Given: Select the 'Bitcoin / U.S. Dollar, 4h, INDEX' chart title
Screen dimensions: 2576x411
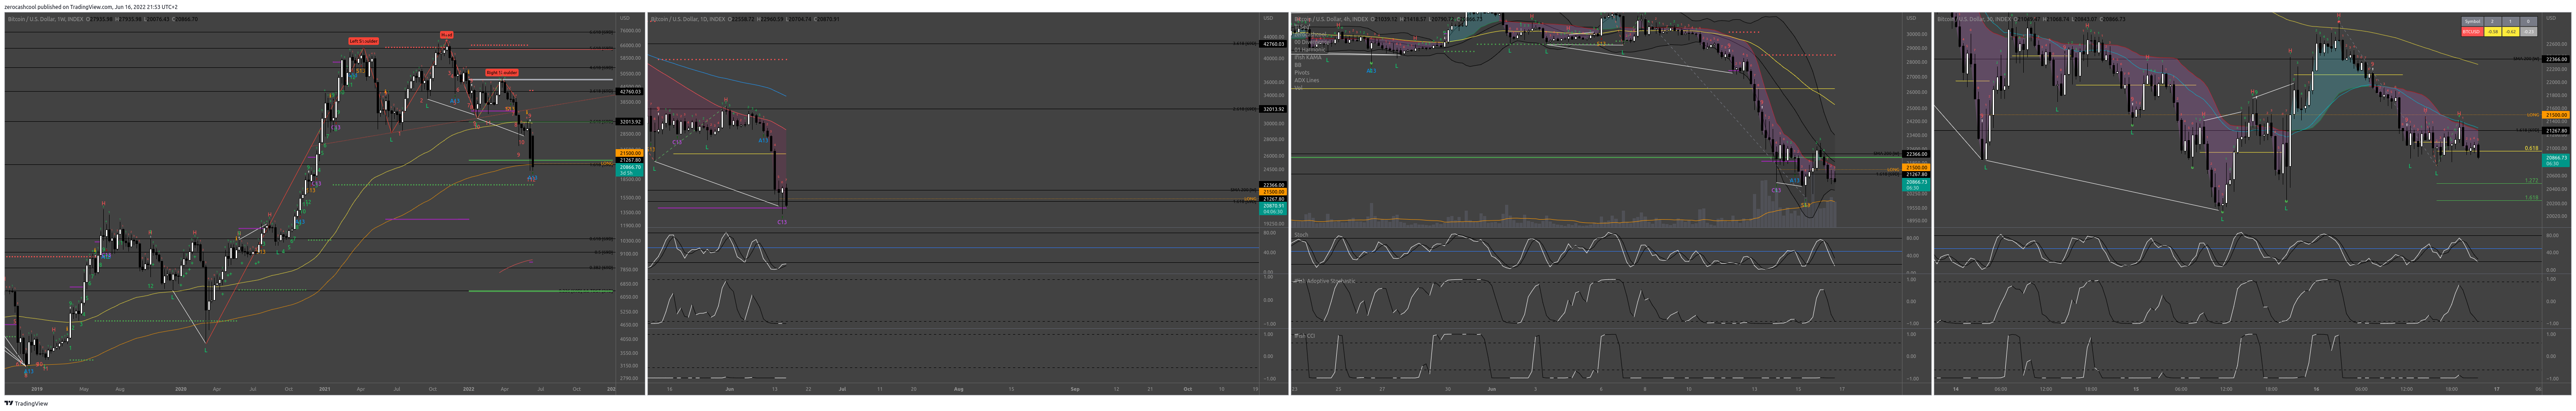Looking at the screenshot, I should (x=1331, y=19).
